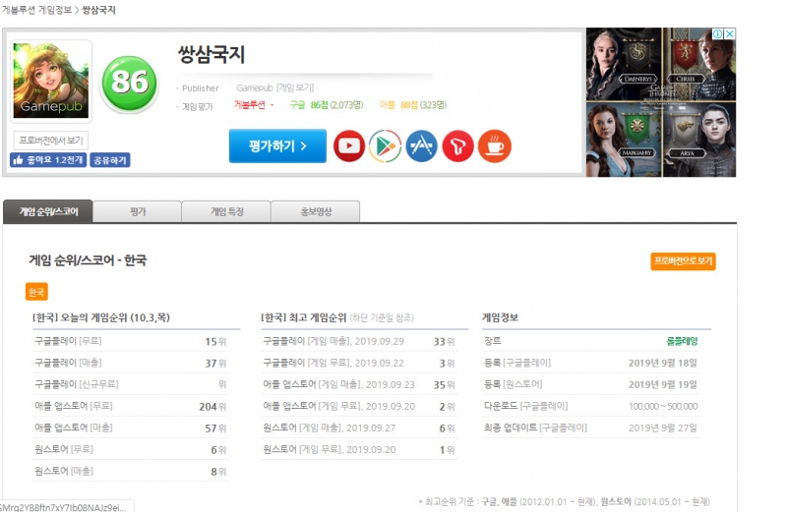Click the 쌍삼국지 game thumbnail image
787x512 pixels.
pos(52,81)
